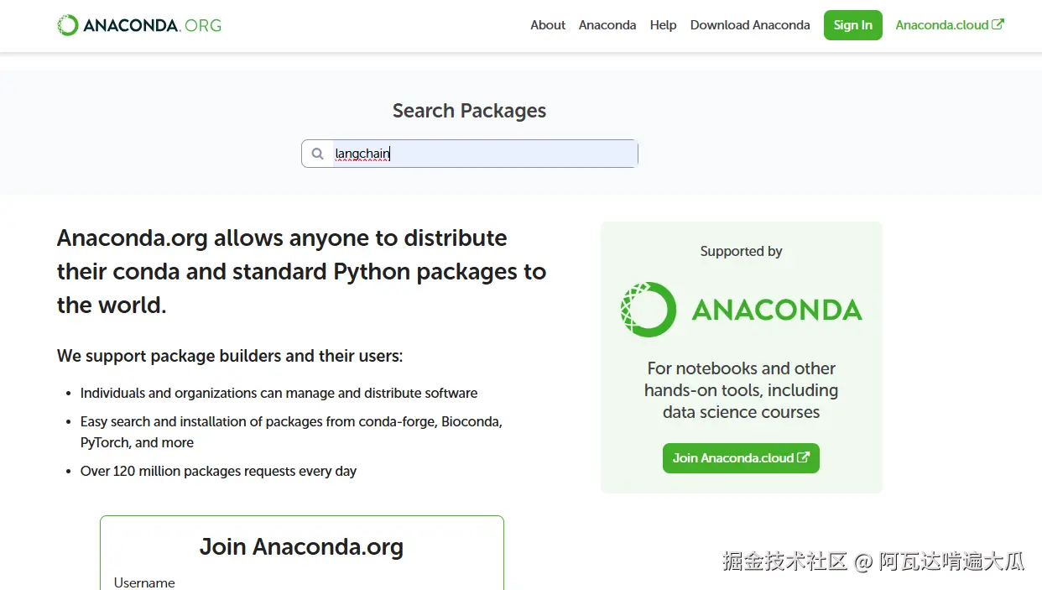Click external-link icon beside header Anaconda.cloud
Viewport: 1042px width, 590px height.
coord(998,24)
